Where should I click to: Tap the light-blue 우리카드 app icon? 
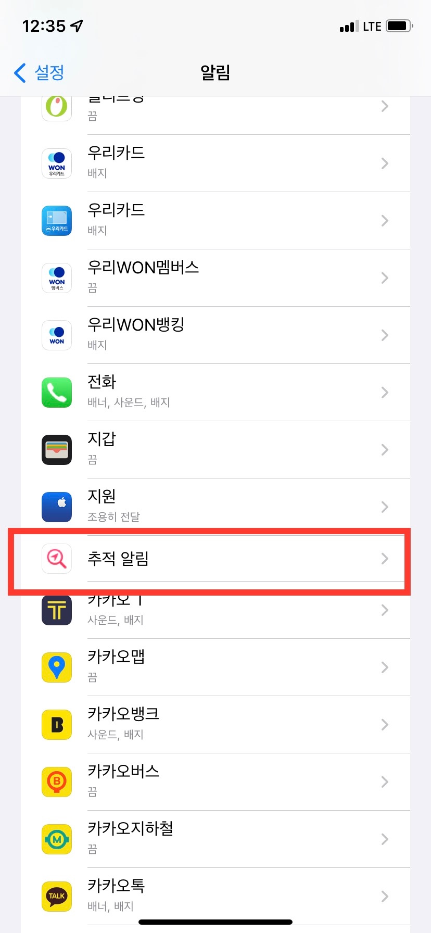click(57, 221)
